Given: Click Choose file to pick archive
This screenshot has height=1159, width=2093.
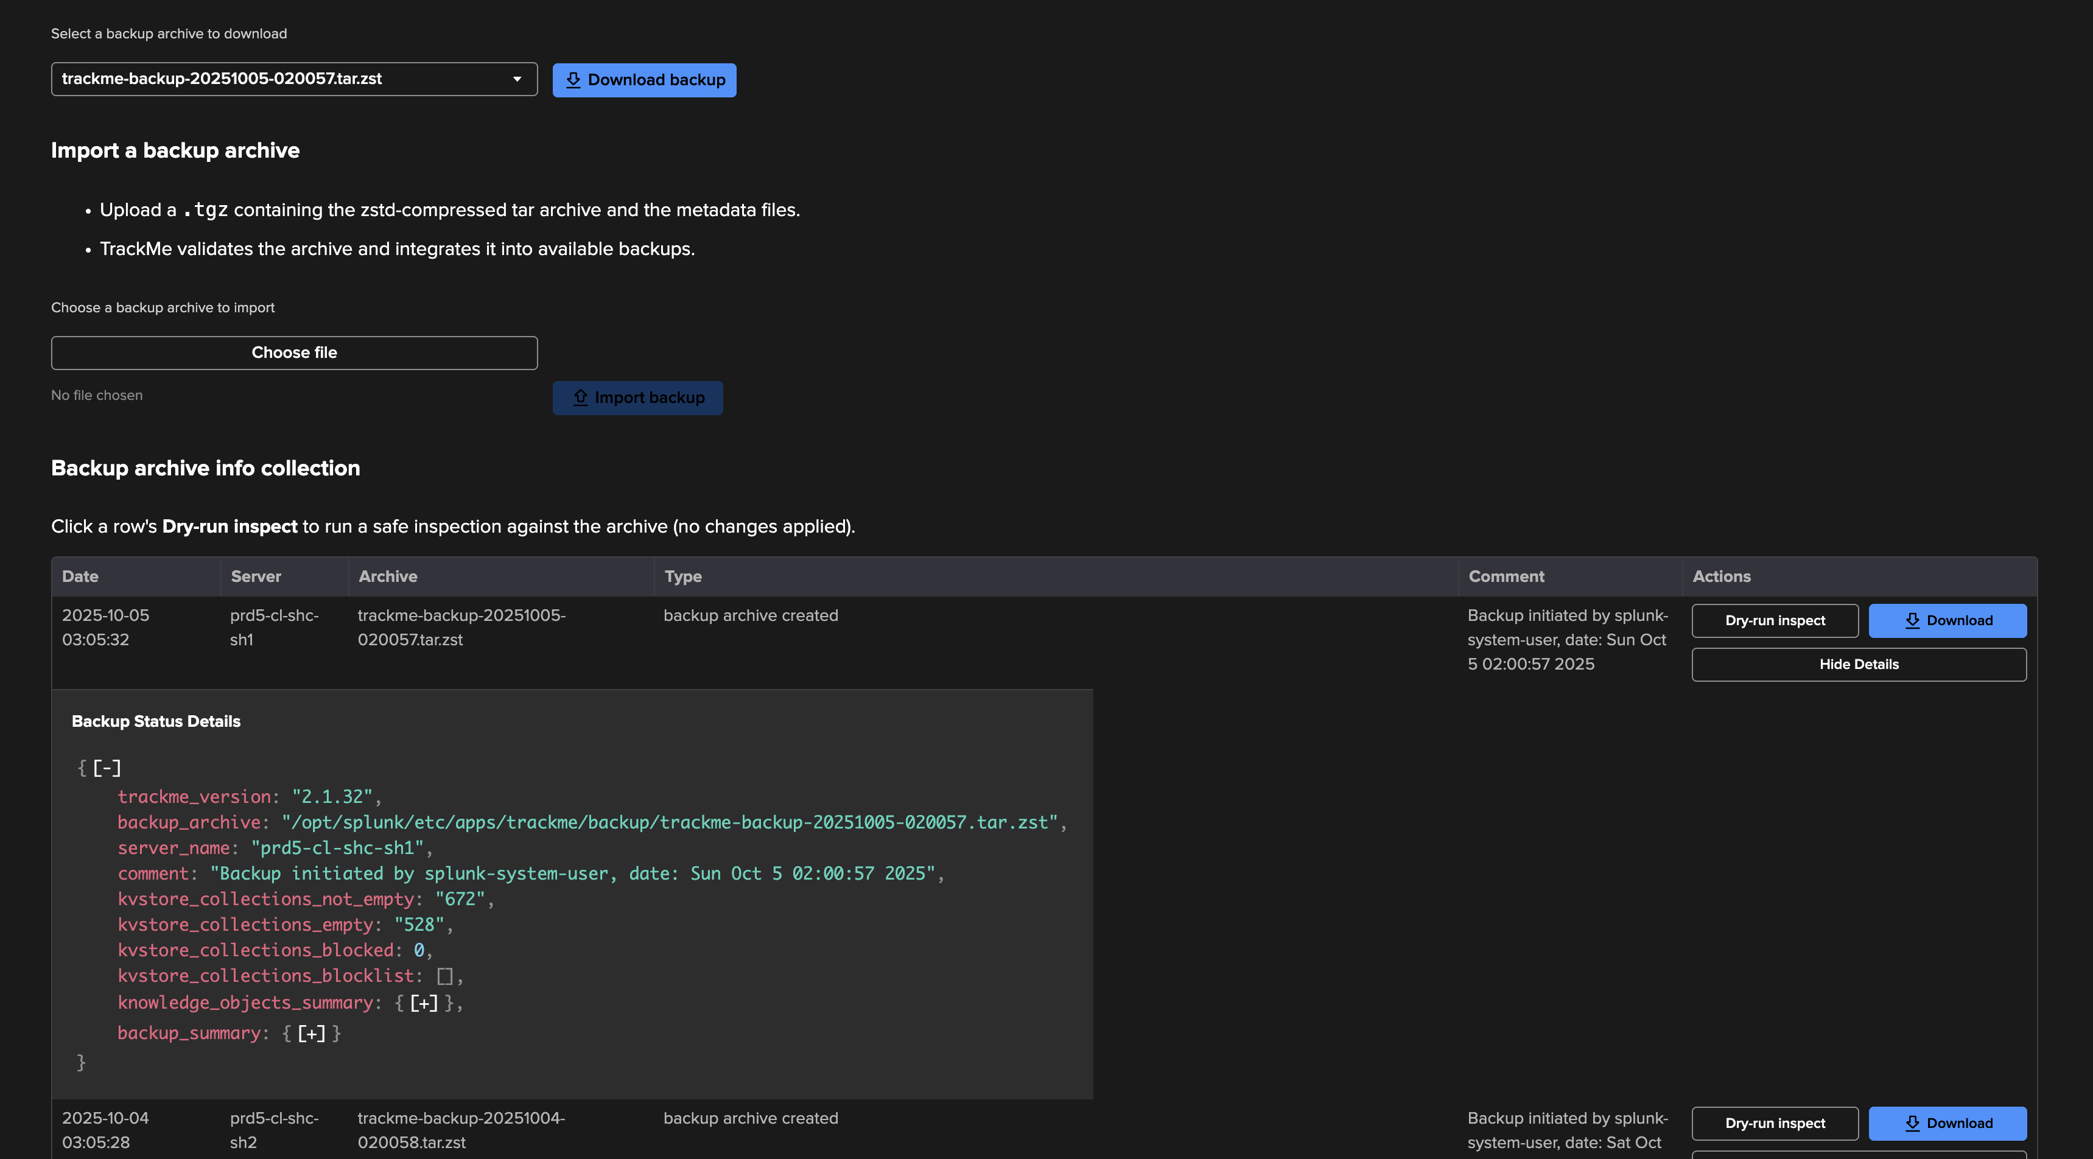Looking at the screenshot, I should [293, 352].
